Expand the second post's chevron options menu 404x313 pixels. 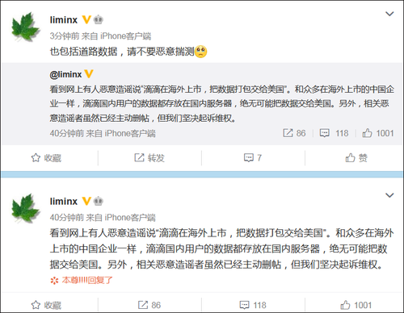[389, 195]
